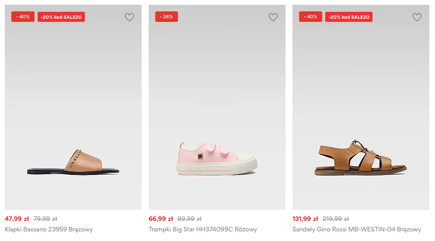
Task: Click the crossed-out 89,99 zł price
Action: coord(189,219)
